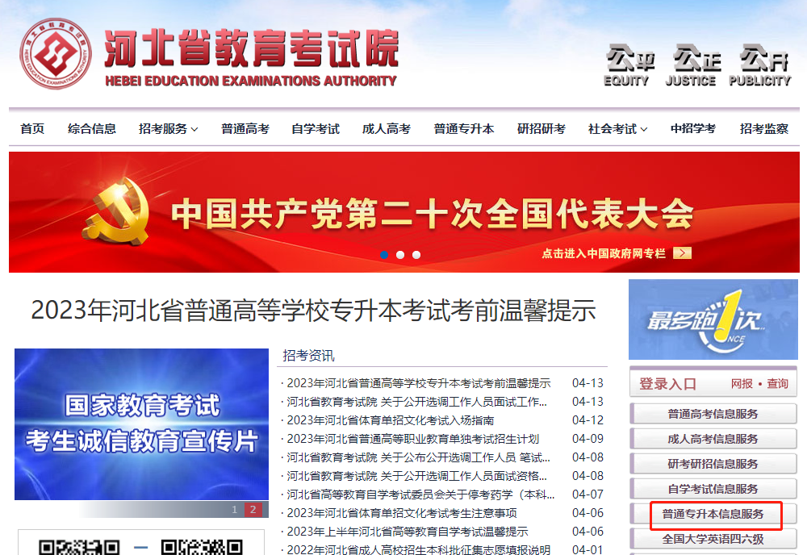Open the 04-13 专升本考试考前温馨提示 list item
Screen dimensions: 807x555
(418, 383)
